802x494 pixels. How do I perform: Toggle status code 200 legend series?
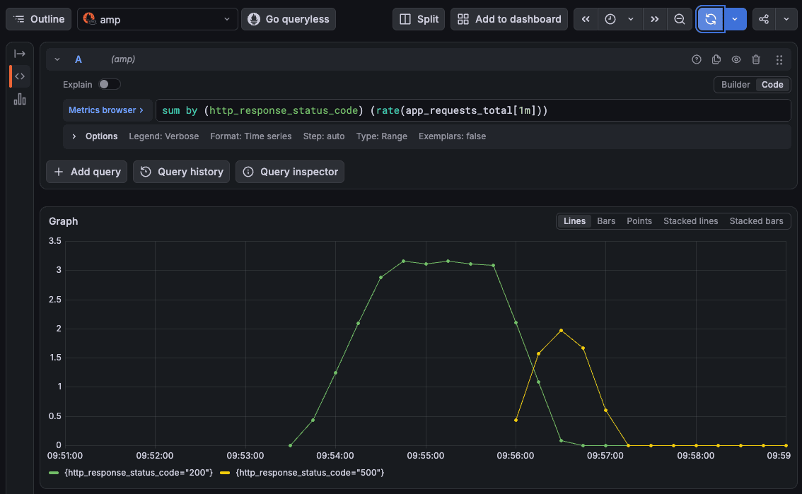coord(139,473)
